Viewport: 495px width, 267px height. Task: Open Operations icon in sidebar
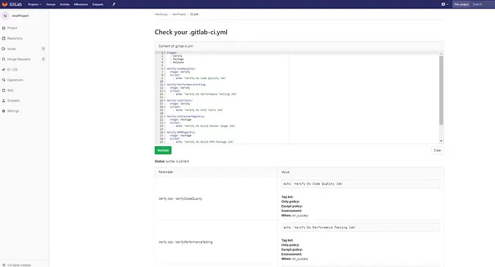point(4,80)
